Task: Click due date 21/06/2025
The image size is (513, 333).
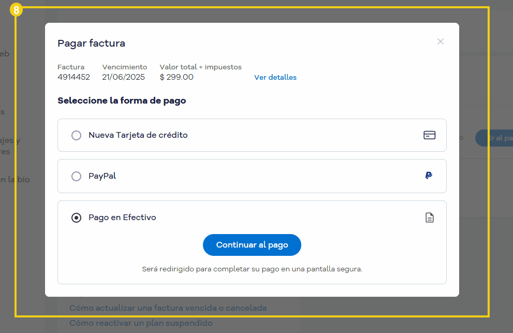Action: tap(123, 77)
